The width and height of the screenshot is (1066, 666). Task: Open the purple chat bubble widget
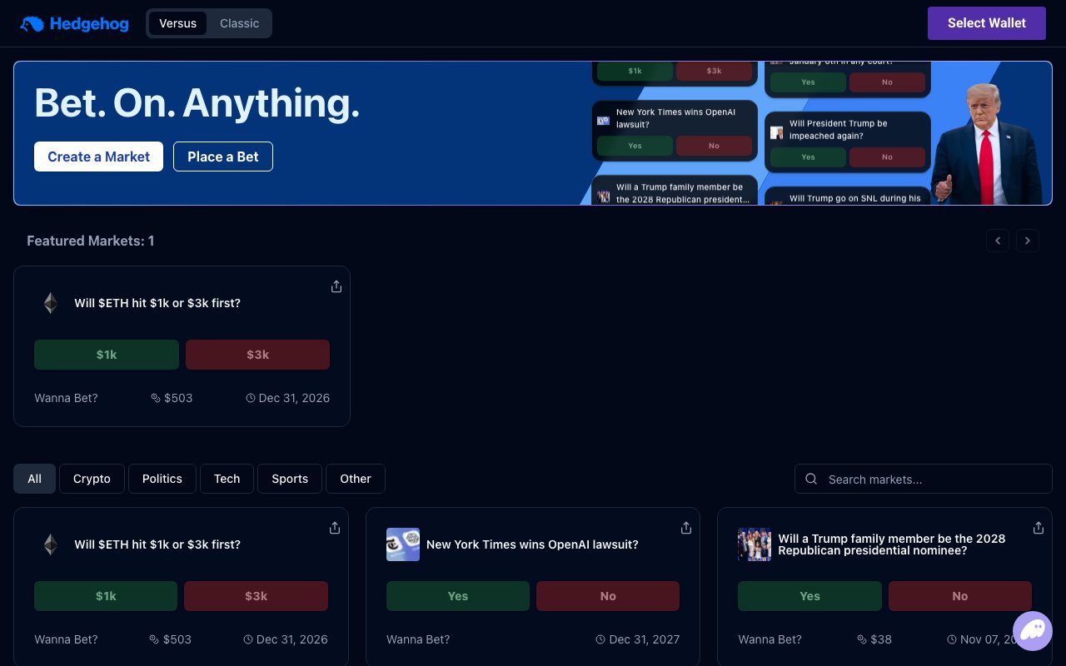coord(1033,631)
